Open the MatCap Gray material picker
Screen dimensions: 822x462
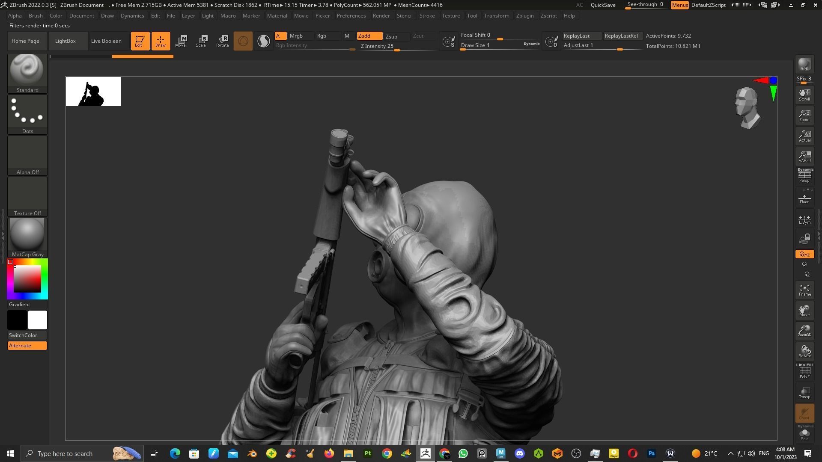[27, 237]
